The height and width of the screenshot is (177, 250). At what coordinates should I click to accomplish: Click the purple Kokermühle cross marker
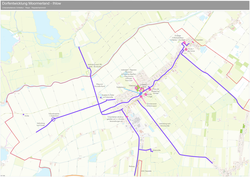tap(152, 151)
